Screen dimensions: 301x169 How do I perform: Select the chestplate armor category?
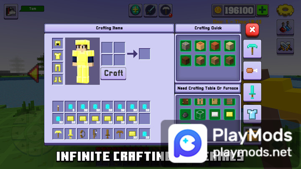[x=253, y=113]
